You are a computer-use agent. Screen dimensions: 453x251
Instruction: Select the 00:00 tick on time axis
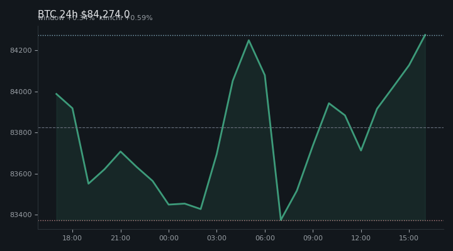click(169, 238)
